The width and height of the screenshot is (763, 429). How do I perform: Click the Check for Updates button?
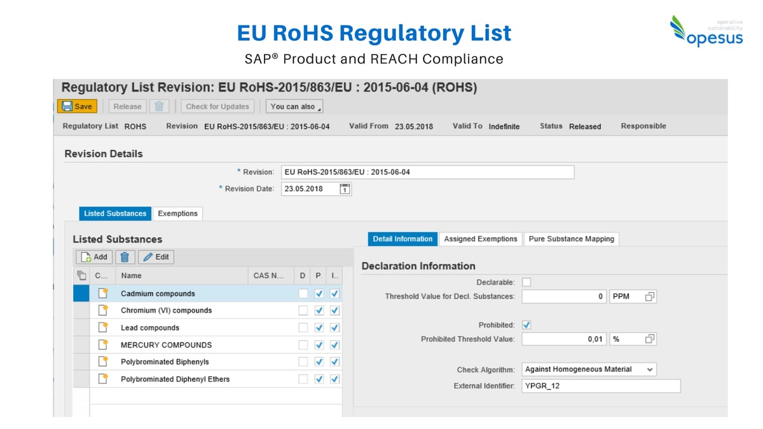point(217,106)
